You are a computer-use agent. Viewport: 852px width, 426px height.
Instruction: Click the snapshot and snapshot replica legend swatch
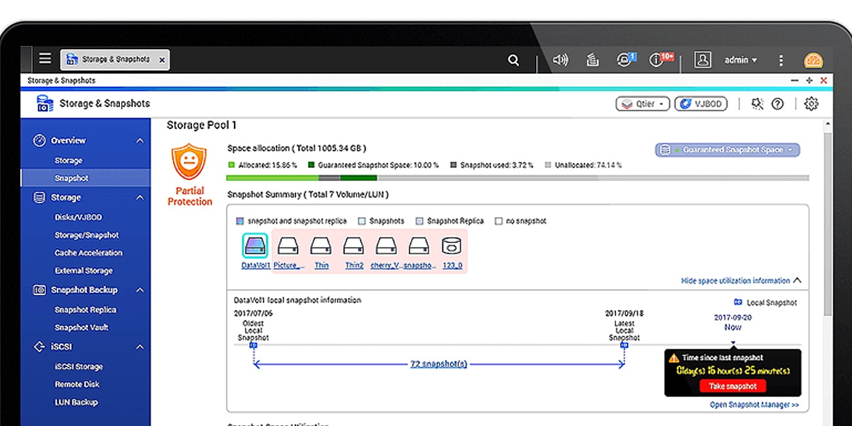[x=239, y=221]
